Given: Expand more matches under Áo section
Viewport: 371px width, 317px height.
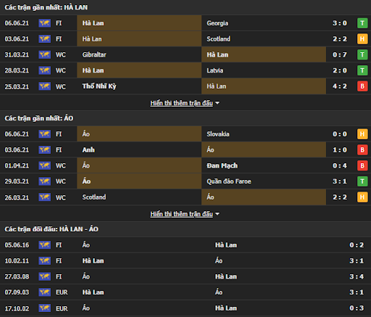Looking at the screenshot, I should [181, 214].
